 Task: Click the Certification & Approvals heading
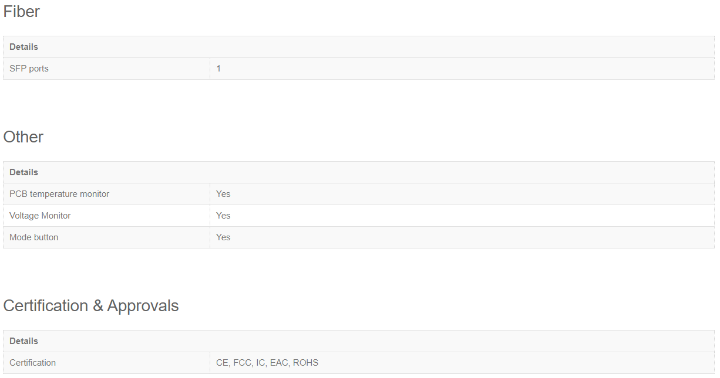(x=91, y=306)
